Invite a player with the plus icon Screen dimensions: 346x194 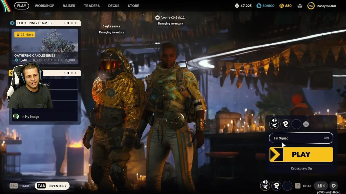306,124
